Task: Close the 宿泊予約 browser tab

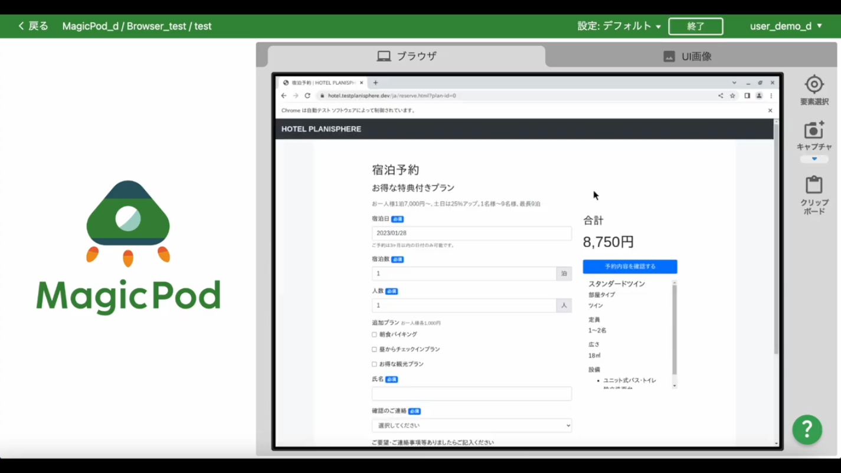Action: 362,83
